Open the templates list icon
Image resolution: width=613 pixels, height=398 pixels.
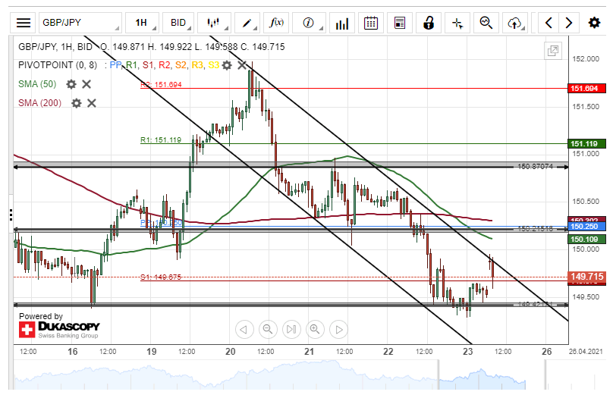point(400,23)
